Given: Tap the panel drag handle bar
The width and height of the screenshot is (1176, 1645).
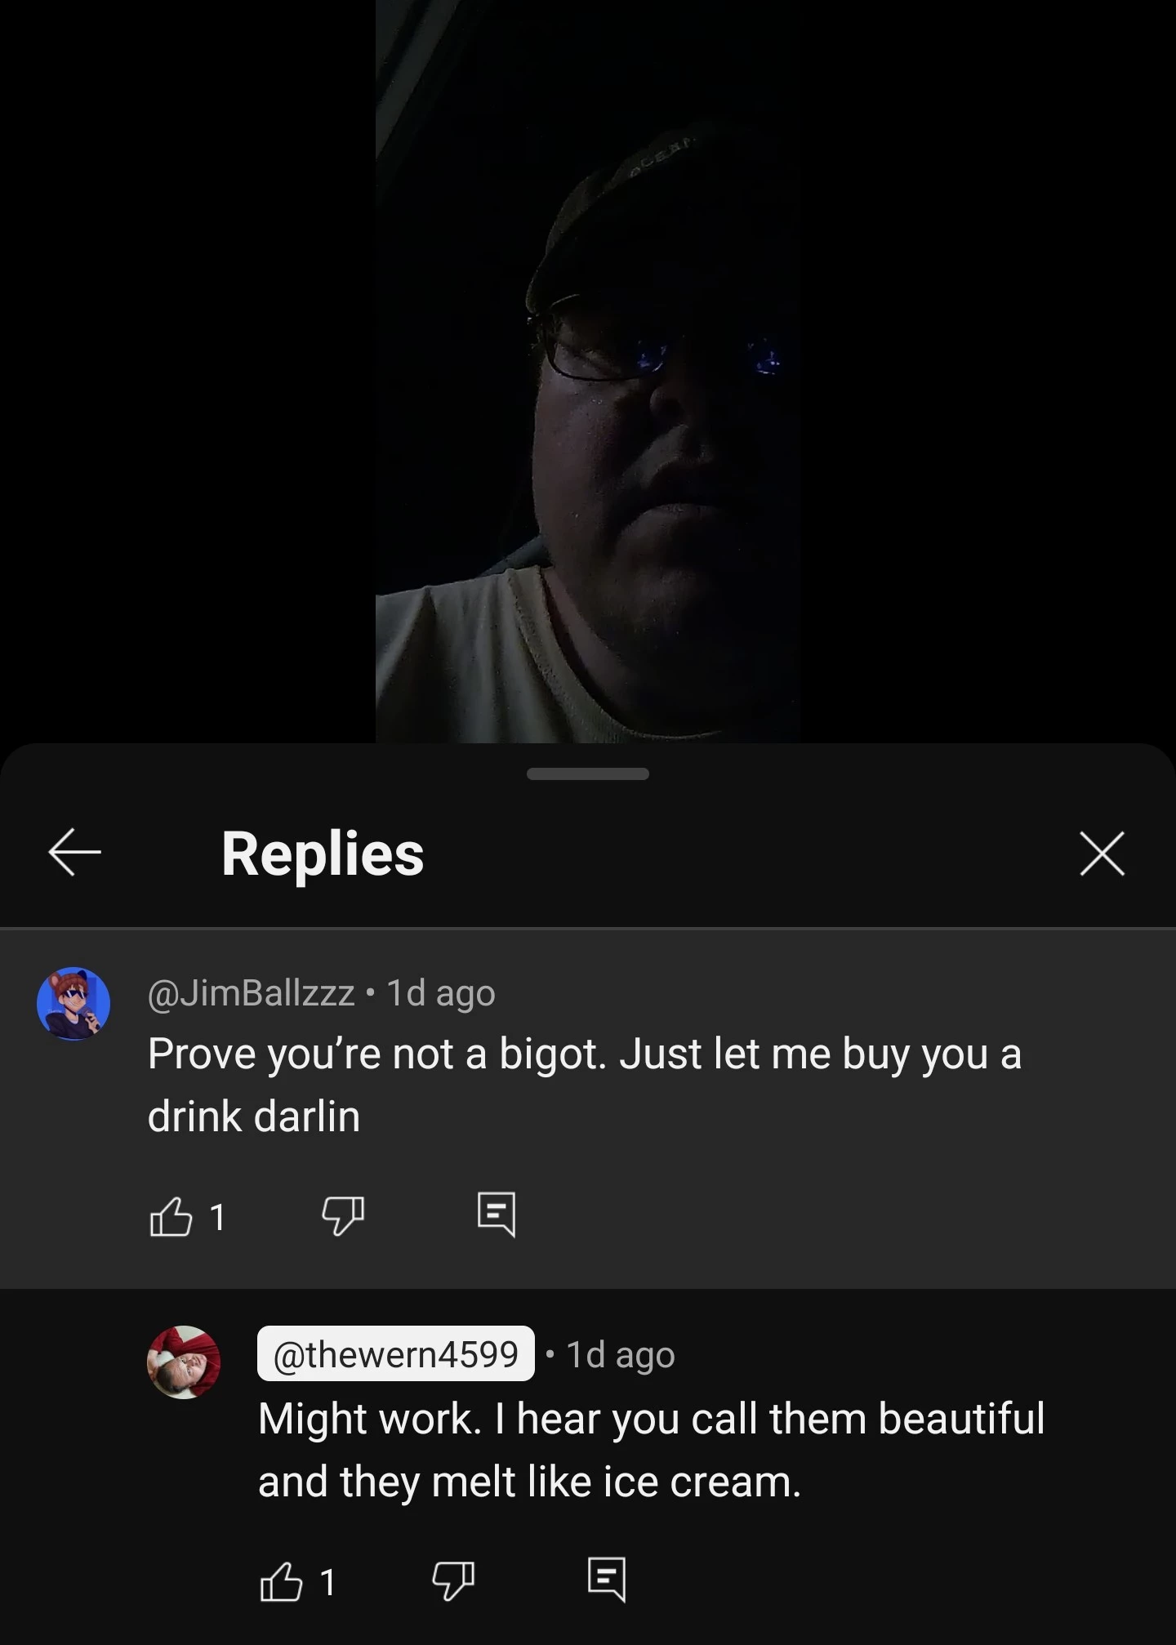Looking at the screenshot, I should point(588,773).
